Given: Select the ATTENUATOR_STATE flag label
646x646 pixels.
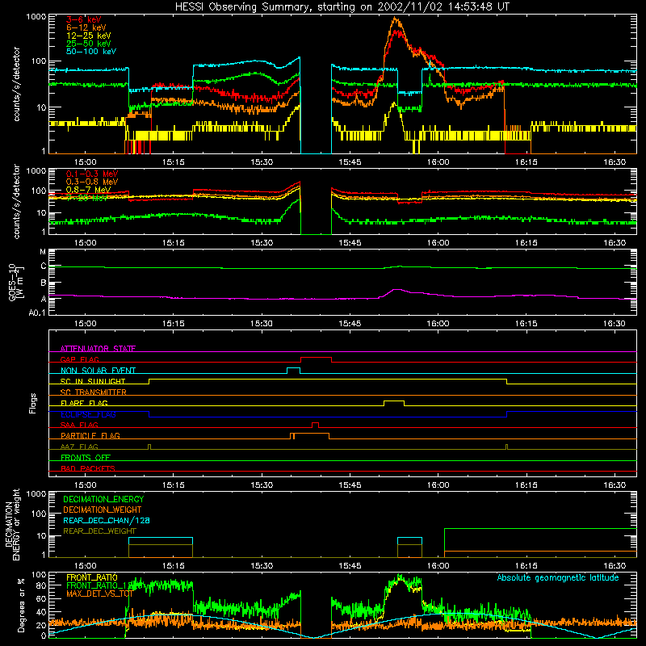Looking at the screenshot, I should 98,349.
